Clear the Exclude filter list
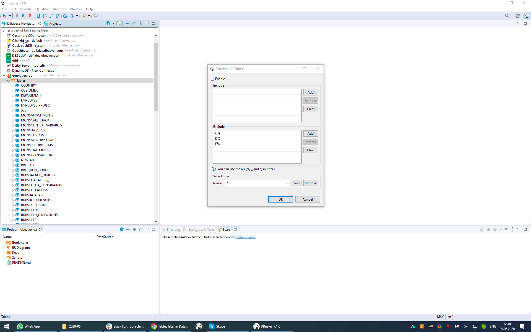531x332 pixels. point(311,150)
